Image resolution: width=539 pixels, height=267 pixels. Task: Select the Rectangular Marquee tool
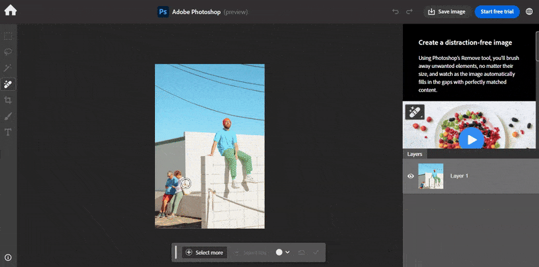(x=8, y=36)
